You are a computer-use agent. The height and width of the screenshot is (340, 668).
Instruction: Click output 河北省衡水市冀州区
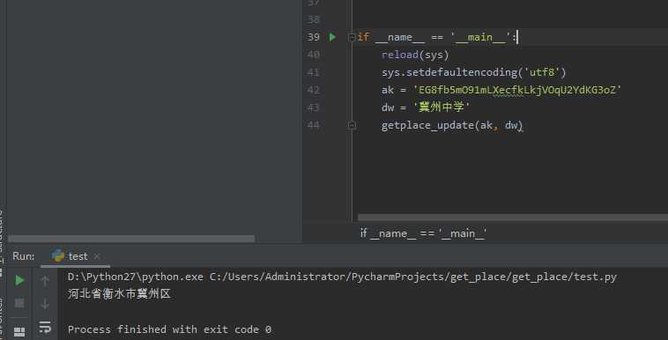point(119,293)
